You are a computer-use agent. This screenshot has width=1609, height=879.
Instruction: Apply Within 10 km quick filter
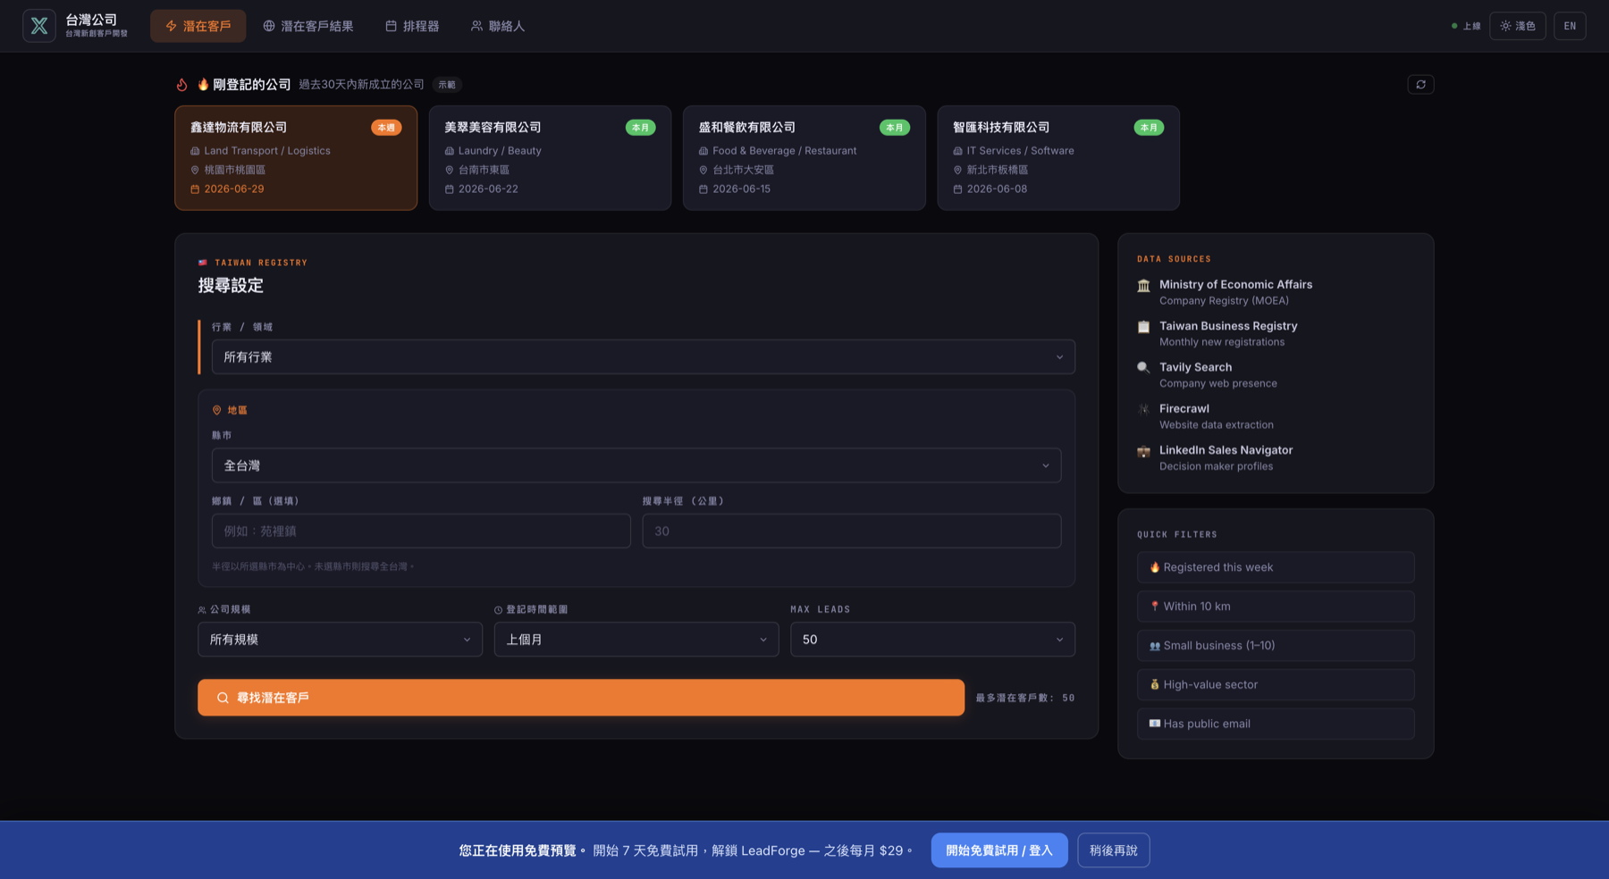(x=1276, y=607)
